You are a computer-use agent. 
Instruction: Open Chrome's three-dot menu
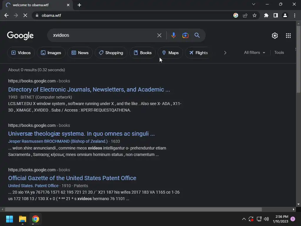tap(295, 15)
